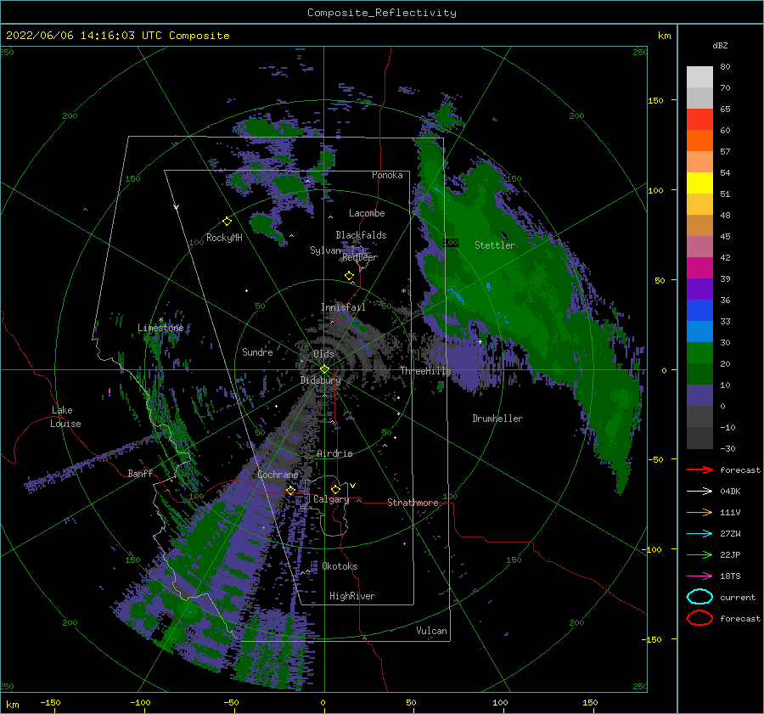Click the RockyMH yellow station marker
The width and height of the screenshot is (764, 714).
[x=227, y=222]
